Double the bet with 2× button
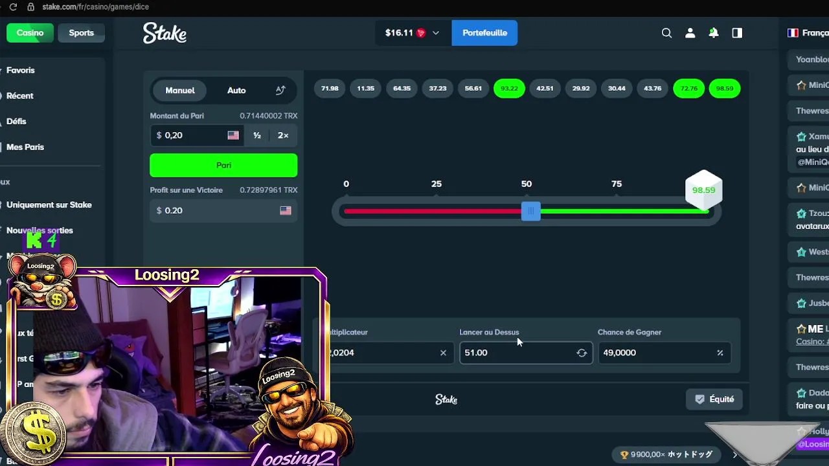The height and width of the screenshot is (466, 829). click(283, 135)
